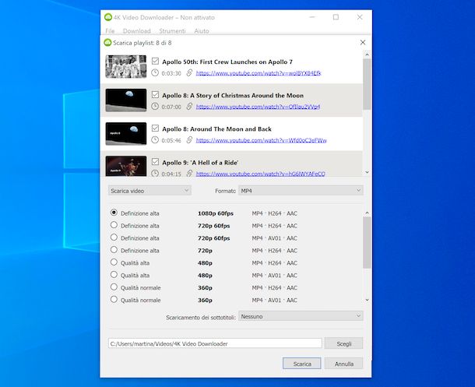475x387 pixels.
Task: Open the Christmas Around the Moon YouTube link
Action: pos(258,107)
